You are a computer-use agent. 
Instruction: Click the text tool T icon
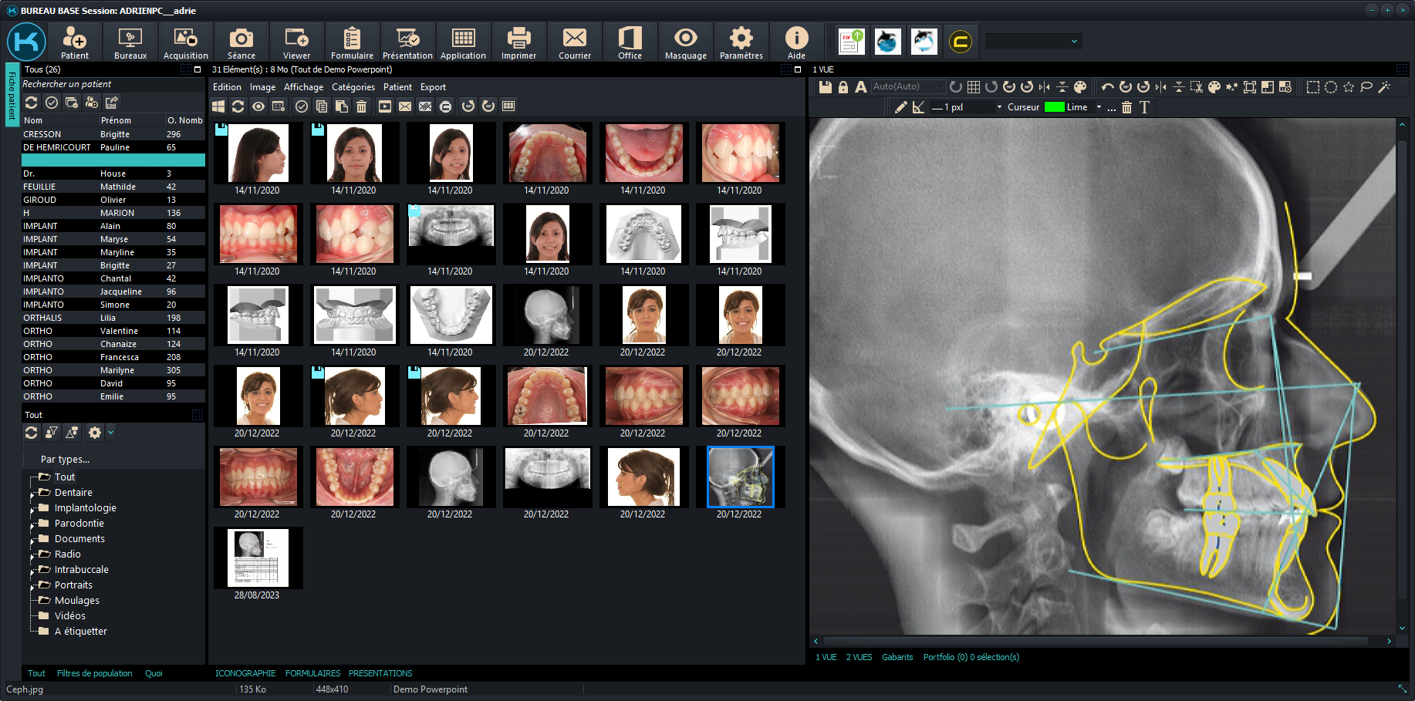coord(1144,107)
